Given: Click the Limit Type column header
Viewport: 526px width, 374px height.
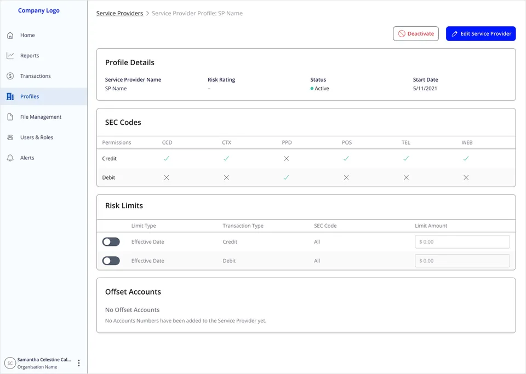Looking at the screenshot, I should (144, 226).
